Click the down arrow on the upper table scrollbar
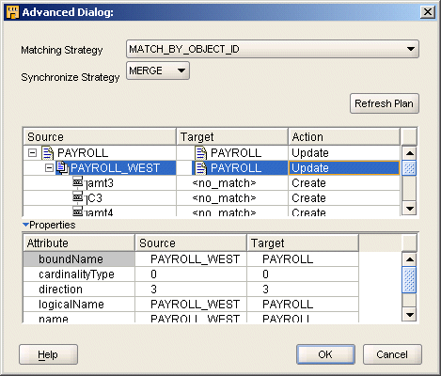This screenshot has height=376, width=441. [410, 208]
